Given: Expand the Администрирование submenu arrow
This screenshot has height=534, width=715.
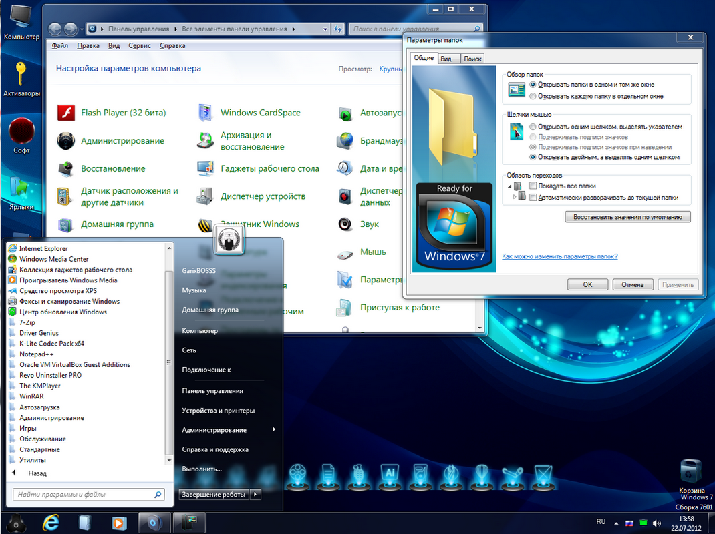Looking at the screenshot, I should pyautogui.click(x=274, y=430).
